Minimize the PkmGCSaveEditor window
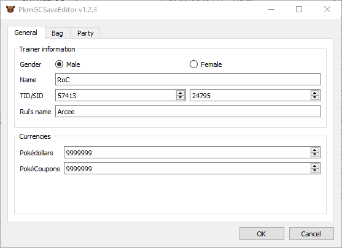 coord(271,9)
